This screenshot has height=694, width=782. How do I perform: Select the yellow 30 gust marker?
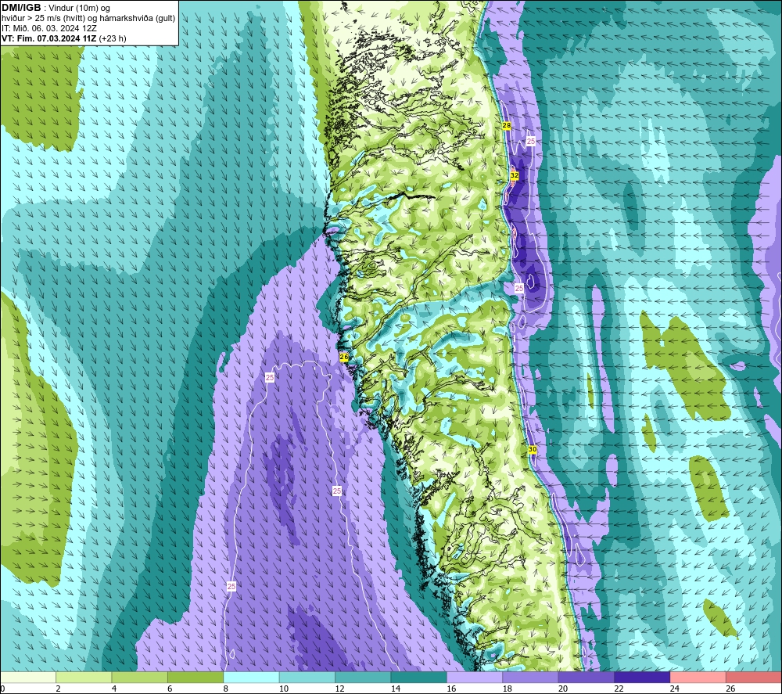[x=532, y=450]
